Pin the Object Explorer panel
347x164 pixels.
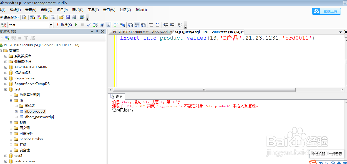pyautogui.click(x=97, y=32)
